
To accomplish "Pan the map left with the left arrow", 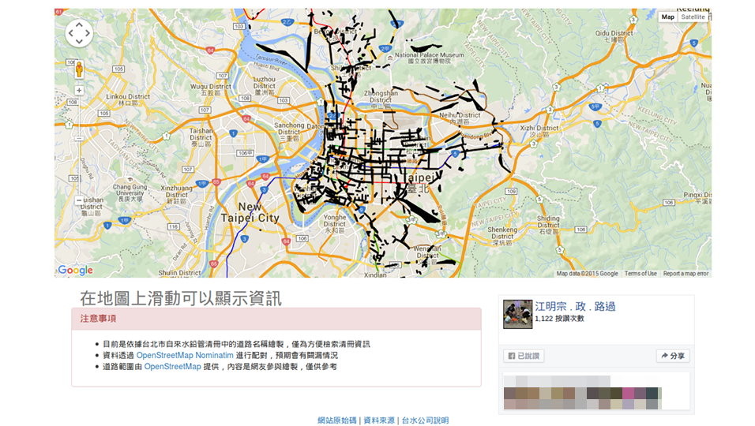I will coord(71,33).
